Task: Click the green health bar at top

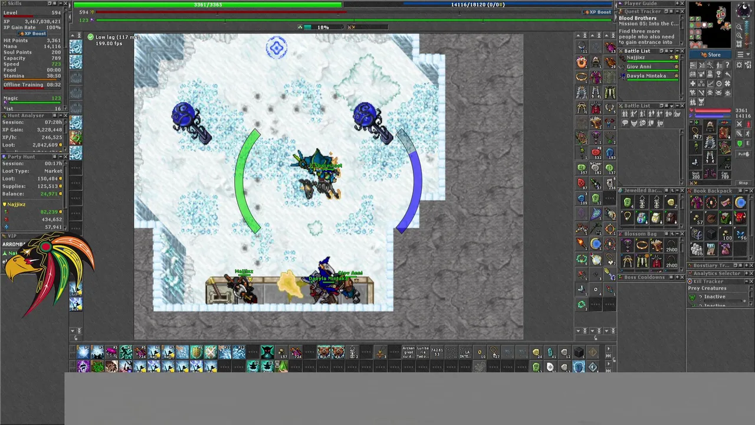Action: click(x=208, y=5)
